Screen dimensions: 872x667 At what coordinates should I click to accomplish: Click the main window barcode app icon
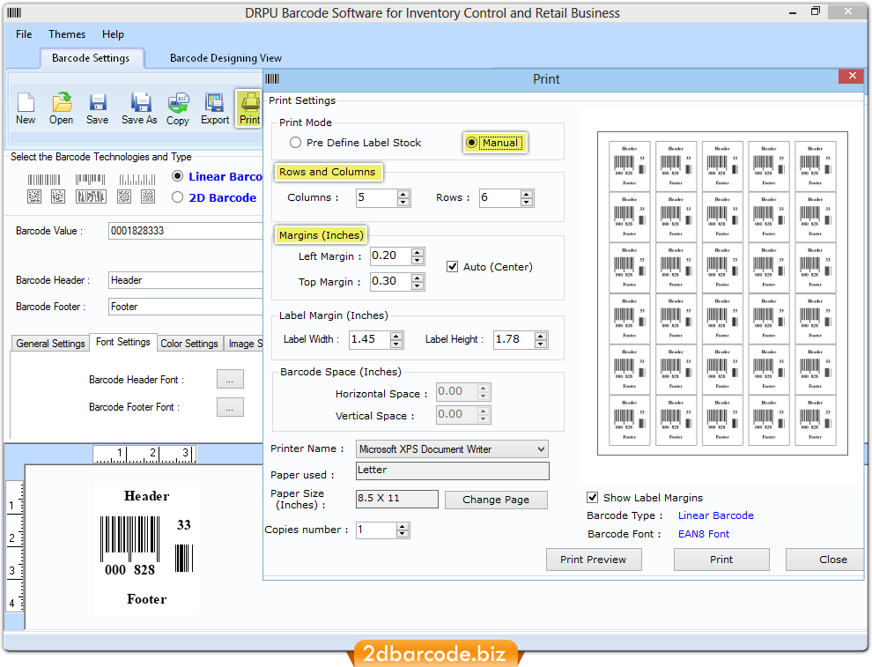(14, 13)
